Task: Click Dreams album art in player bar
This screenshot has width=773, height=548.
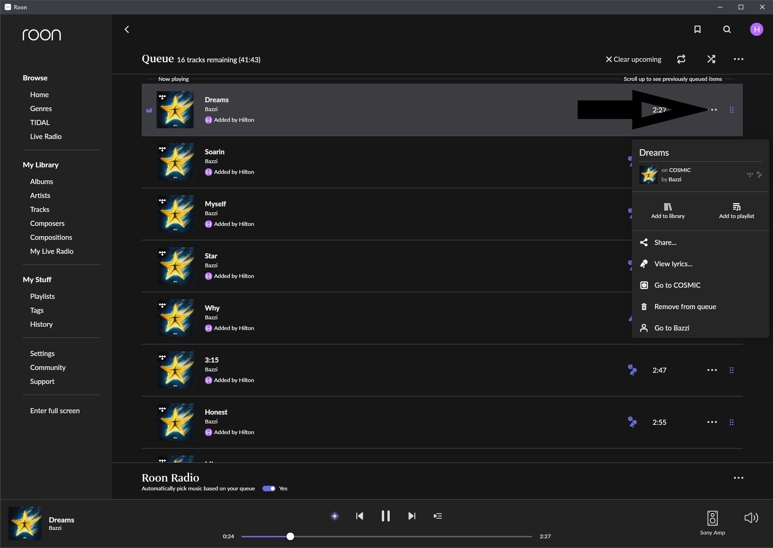Action: [25, 523]
